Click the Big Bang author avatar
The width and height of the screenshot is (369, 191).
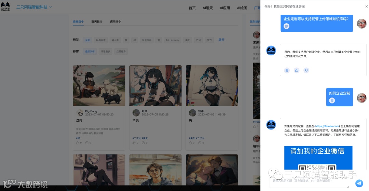coord(80,113)
